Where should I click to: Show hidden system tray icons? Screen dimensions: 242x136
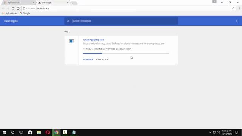click(210, 133)
